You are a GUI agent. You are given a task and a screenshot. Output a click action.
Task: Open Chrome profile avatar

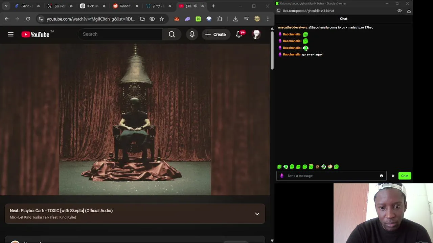[x=257, y=19]
